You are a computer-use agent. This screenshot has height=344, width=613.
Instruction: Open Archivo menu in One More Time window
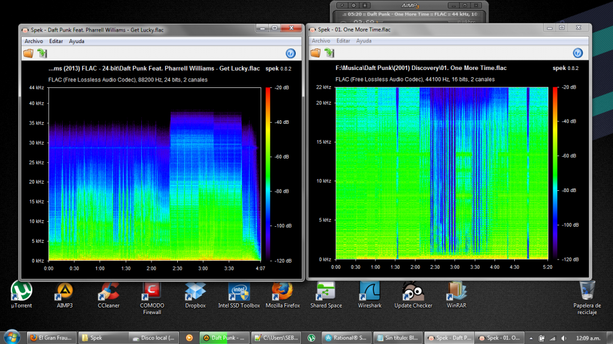pos(321,41)
